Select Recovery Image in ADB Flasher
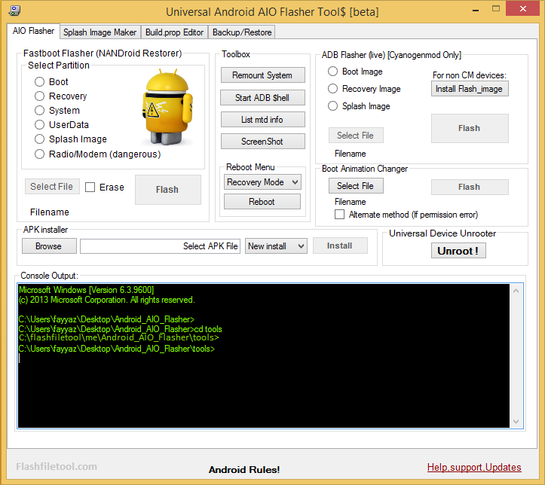 [x=332, y=89]
